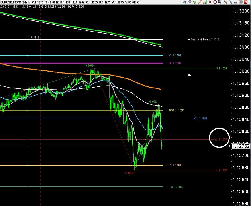Click the YL 1.1277 level label
This screenshot has width=251, height=206.
click(221, 140)
